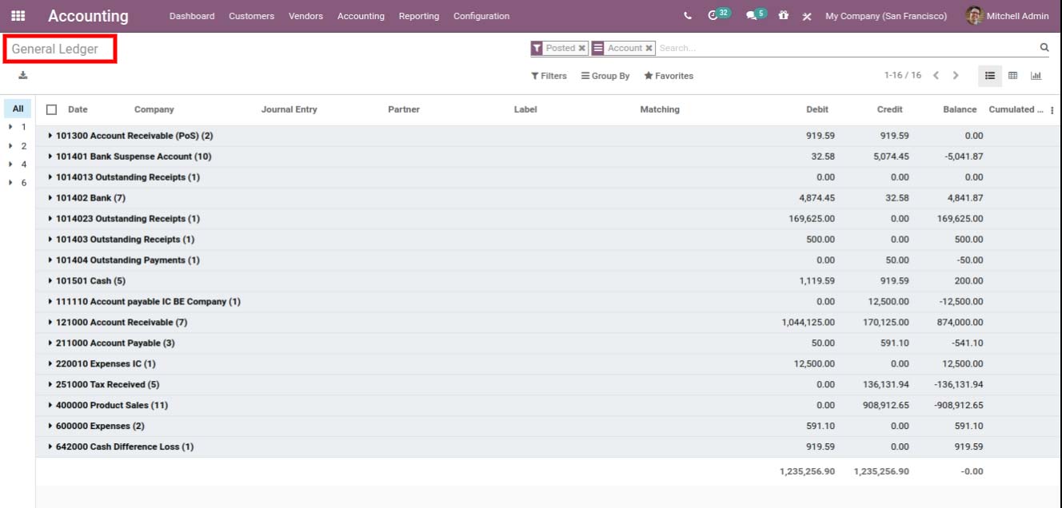Remove the Account grouping tag

point(649,49)
